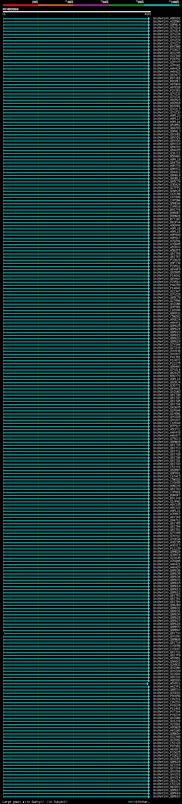Image resolution: width=182 pixels, height=804 pixels.
Task: Select the UniRef100_P22275 label
Action: (166, 364)
